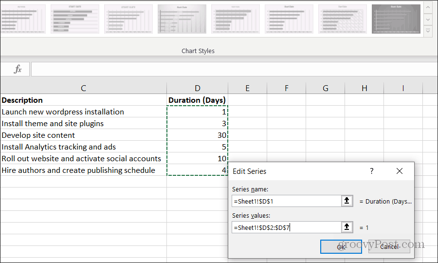Apply the fifth chart style thumbnail

click(236, 19)
